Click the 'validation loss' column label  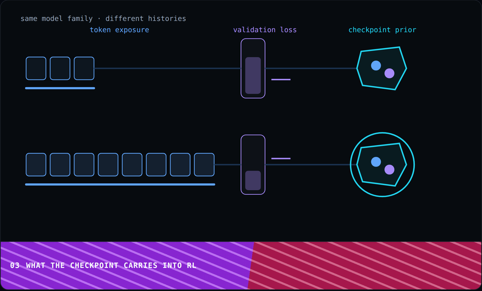coord(265,30)
